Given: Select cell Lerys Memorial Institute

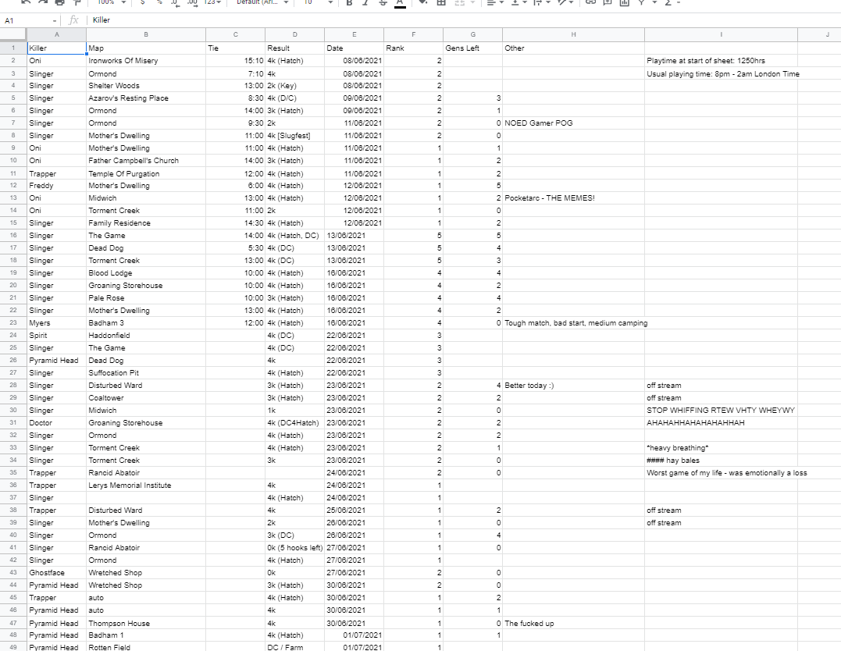Looking at the screenshot, I should coord(146,486).
